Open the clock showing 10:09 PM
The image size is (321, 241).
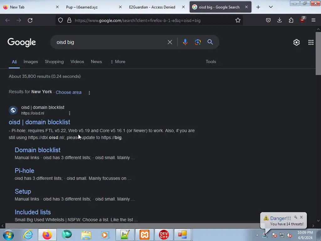coord(305,235)
